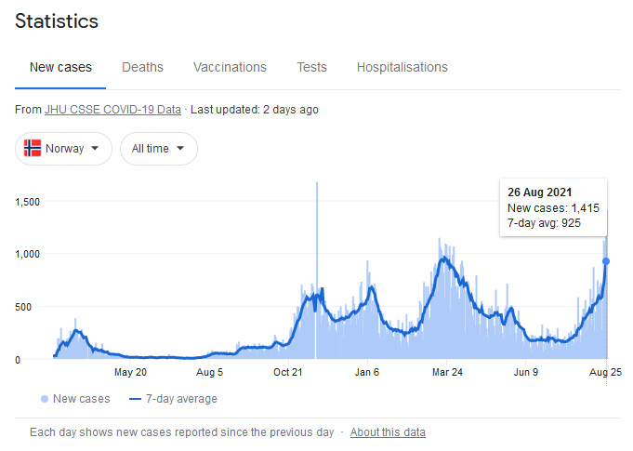Click the 7-day average legend line
The width and height of the screenshot is (633, 451).
pyautogui.click(x=137, y=399)
